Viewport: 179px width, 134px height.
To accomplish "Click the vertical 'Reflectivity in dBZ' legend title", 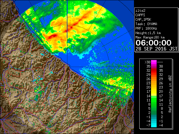I will [170, 94].
